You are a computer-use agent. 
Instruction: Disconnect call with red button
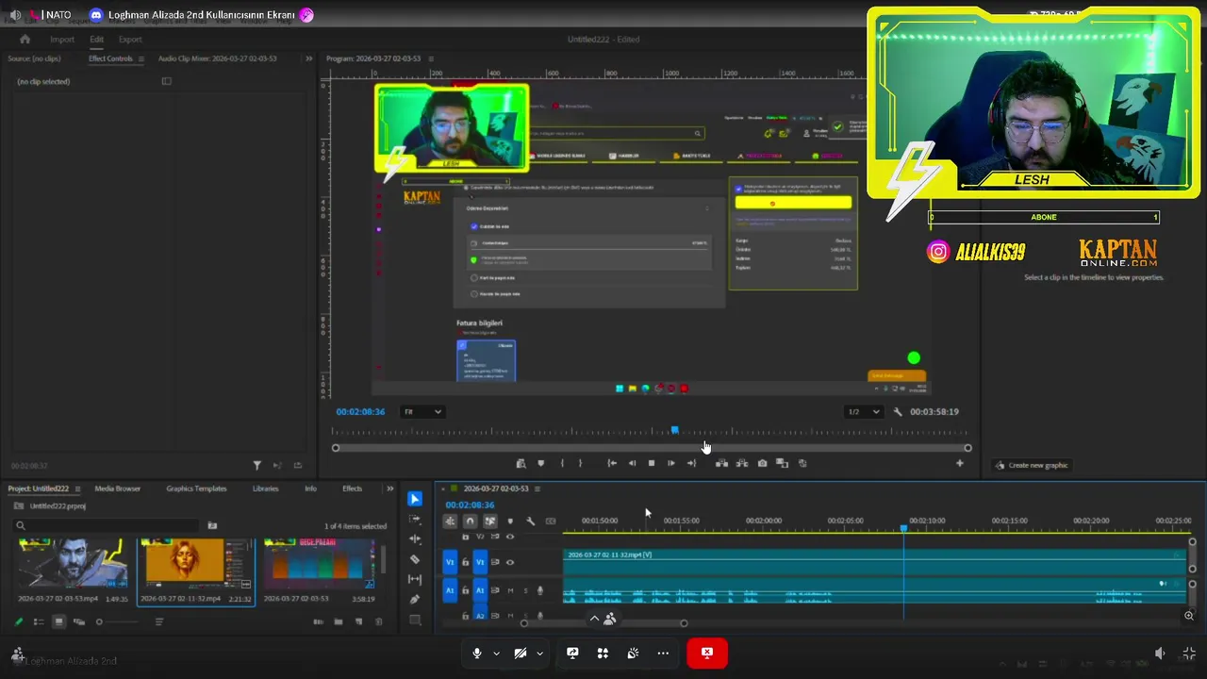click(x=707, y=653)
